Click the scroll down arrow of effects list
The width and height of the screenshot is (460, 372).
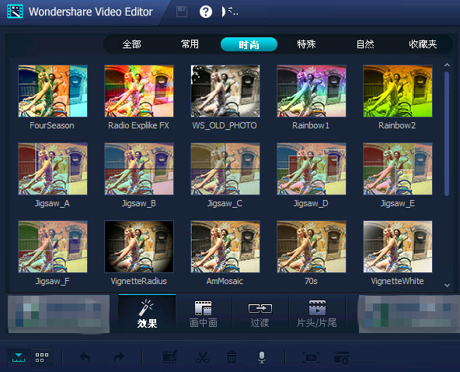(x=447, y=286)
